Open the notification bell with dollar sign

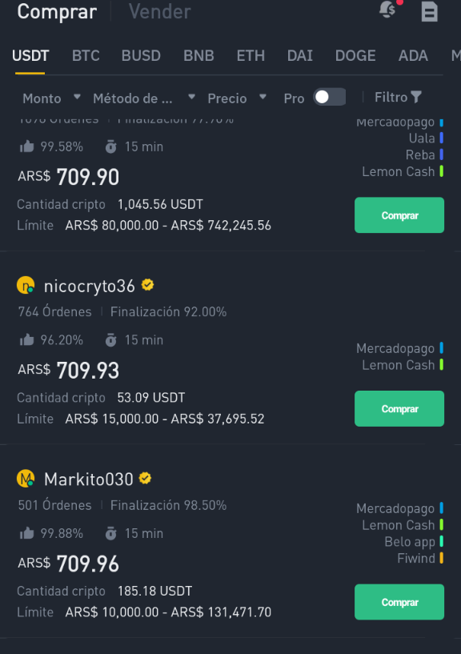click(x=387, y=10)
